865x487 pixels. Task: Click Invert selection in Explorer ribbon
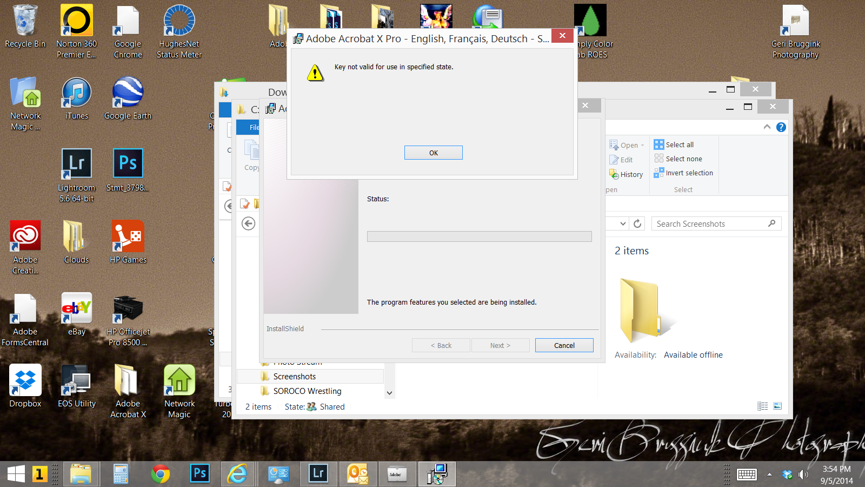tap(683, 173)
